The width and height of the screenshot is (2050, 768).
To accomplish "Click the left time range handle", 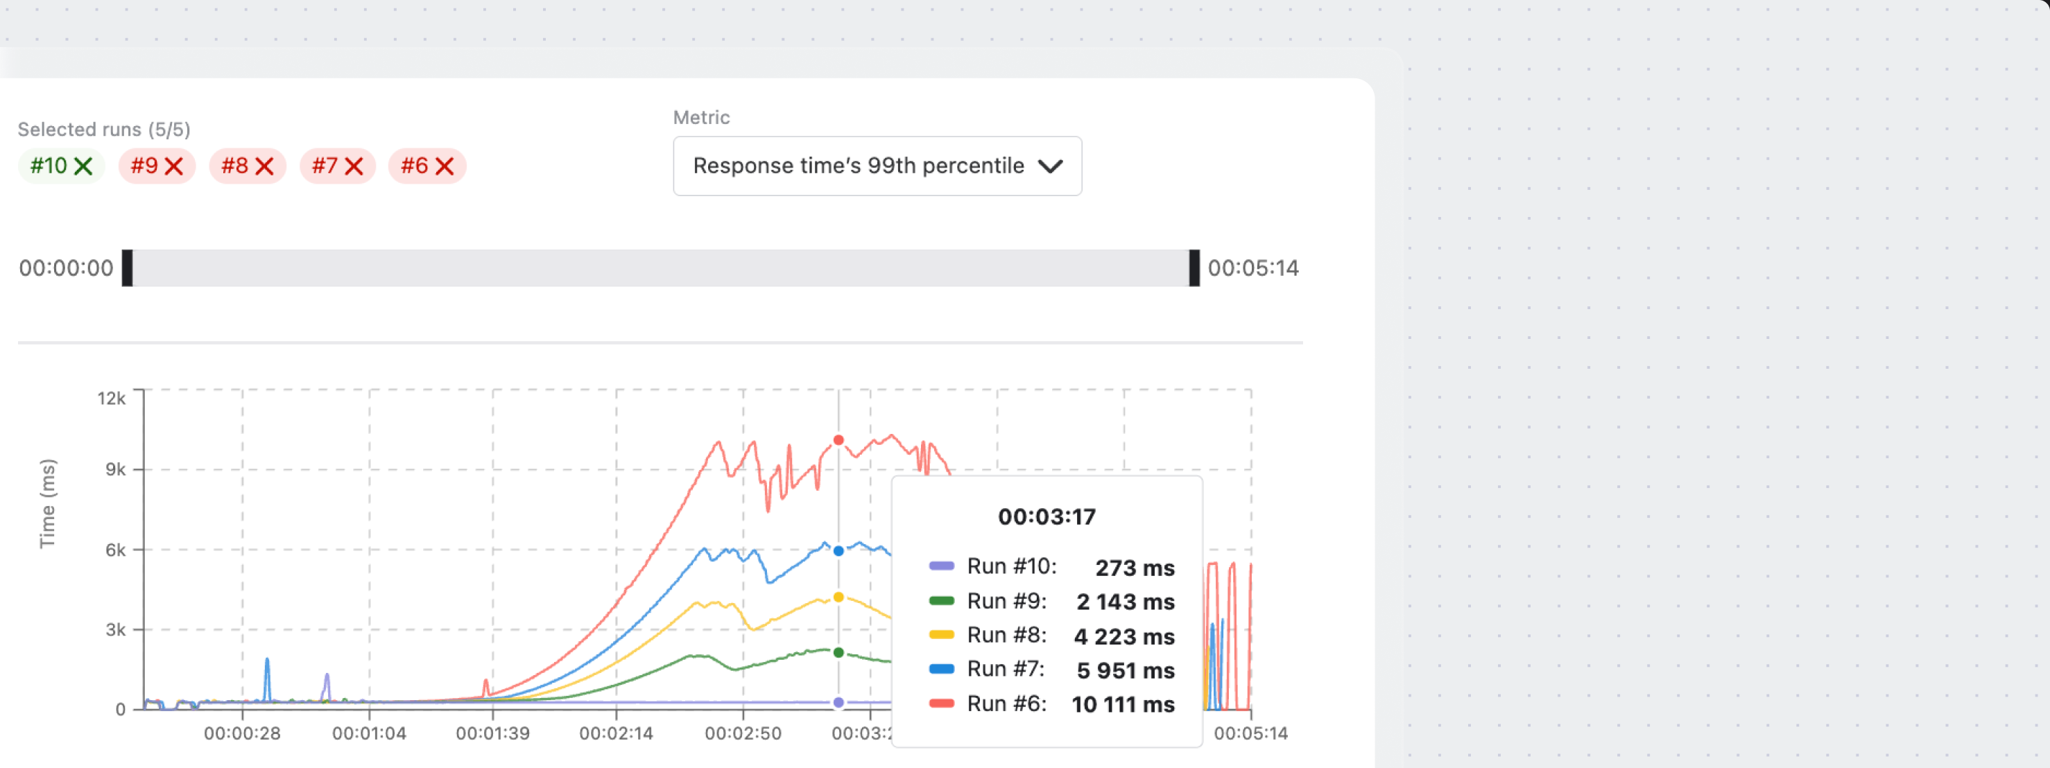I will [x=128, y=268].
